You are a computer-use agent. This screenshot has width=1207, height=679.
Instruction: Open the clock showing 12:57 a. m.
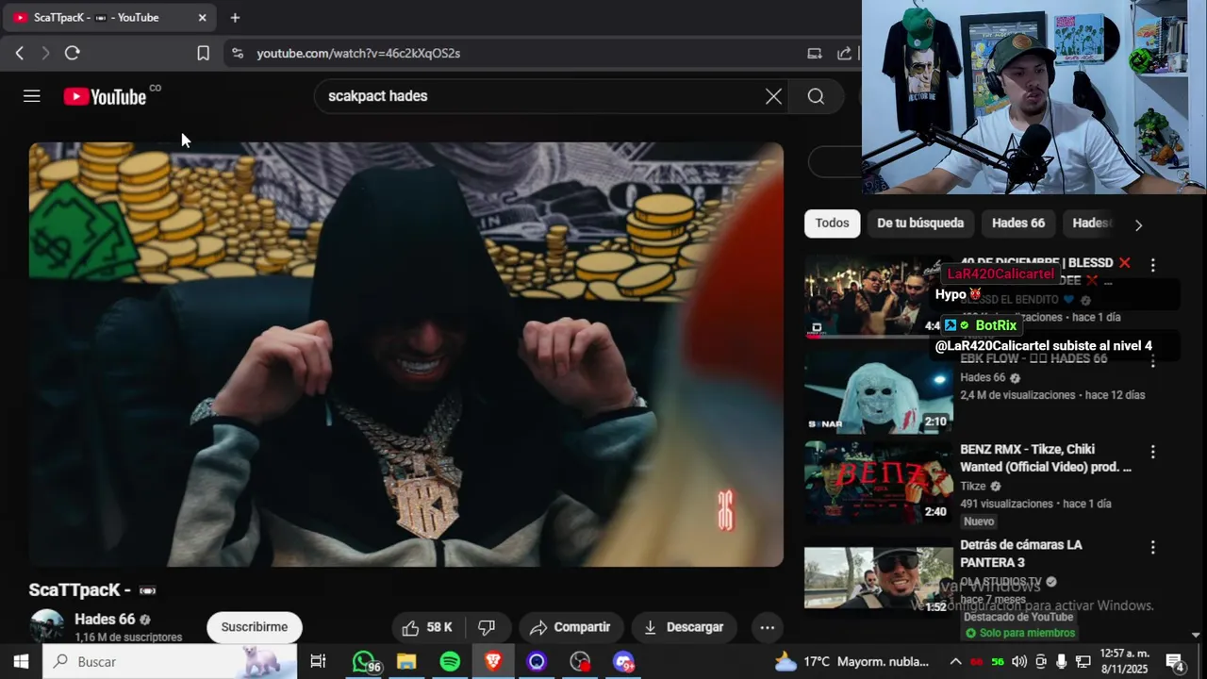click(x=1125, y=662)
